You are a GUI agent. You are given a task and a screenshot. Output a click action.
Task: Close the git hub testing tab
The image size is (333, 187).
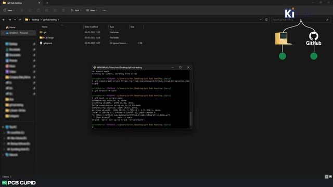point(39,3)
